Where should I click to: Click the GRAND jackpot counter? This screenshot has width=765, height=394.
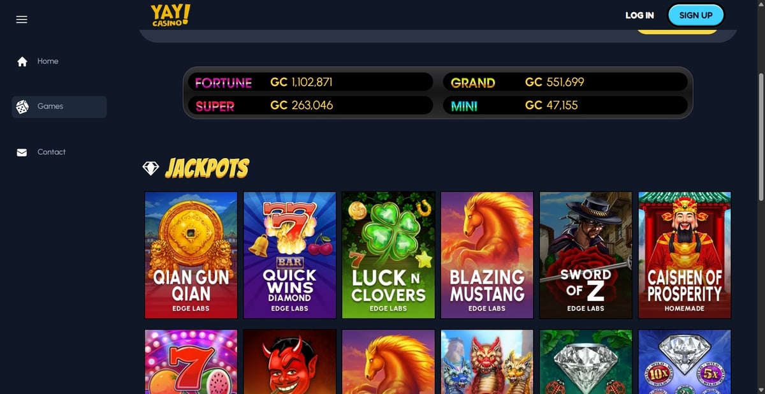point(565,82)
